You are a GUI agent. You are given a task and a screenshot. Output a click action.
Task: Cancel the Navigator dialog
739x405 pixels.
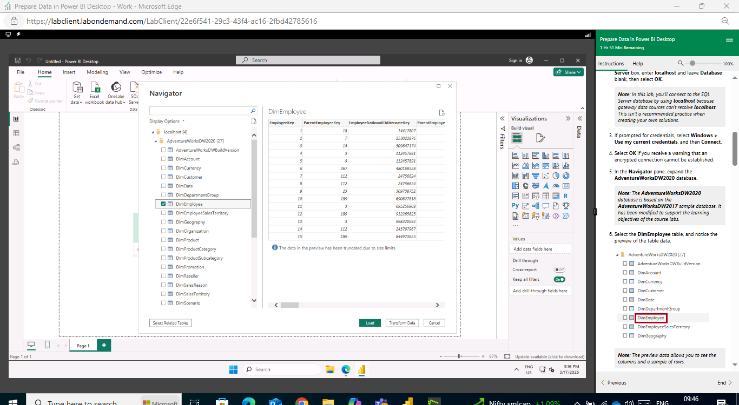coord(434,323)
